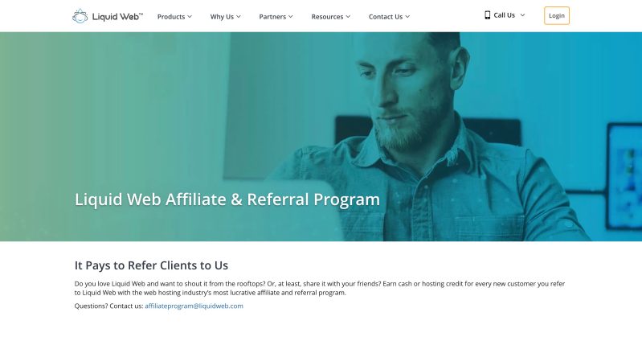
Task: Open the Products menu
Action: coord(171,17)
